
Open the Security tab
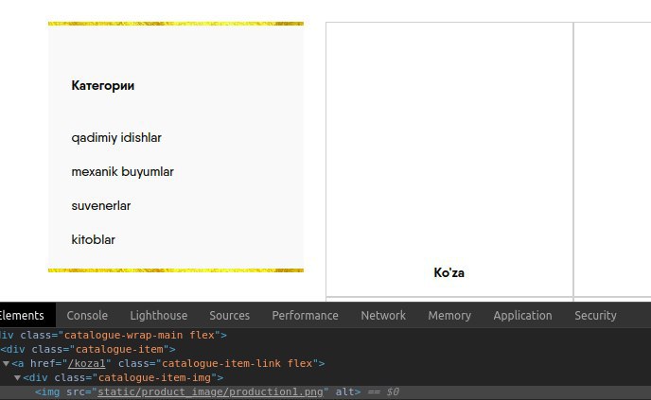click(595, 315)
